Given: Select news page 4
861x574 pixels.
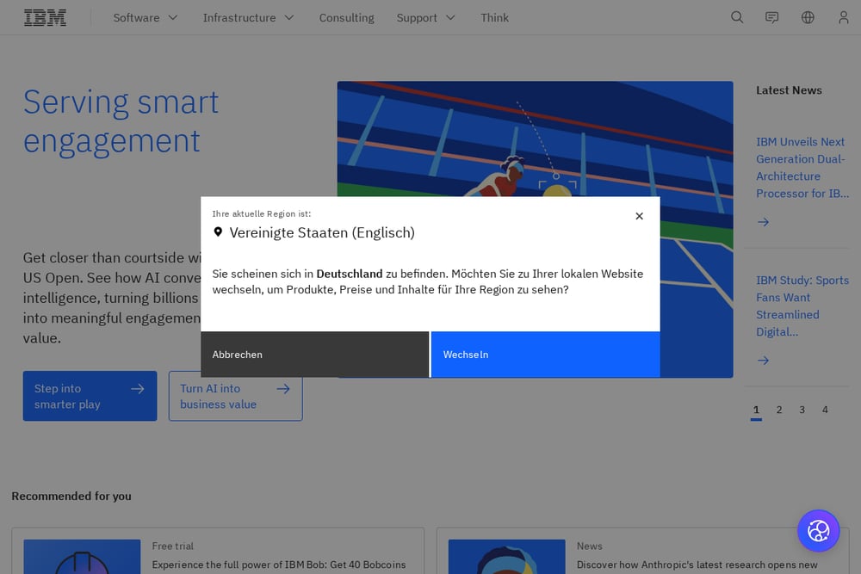Looking at the screenshot, I should point(825,410).
